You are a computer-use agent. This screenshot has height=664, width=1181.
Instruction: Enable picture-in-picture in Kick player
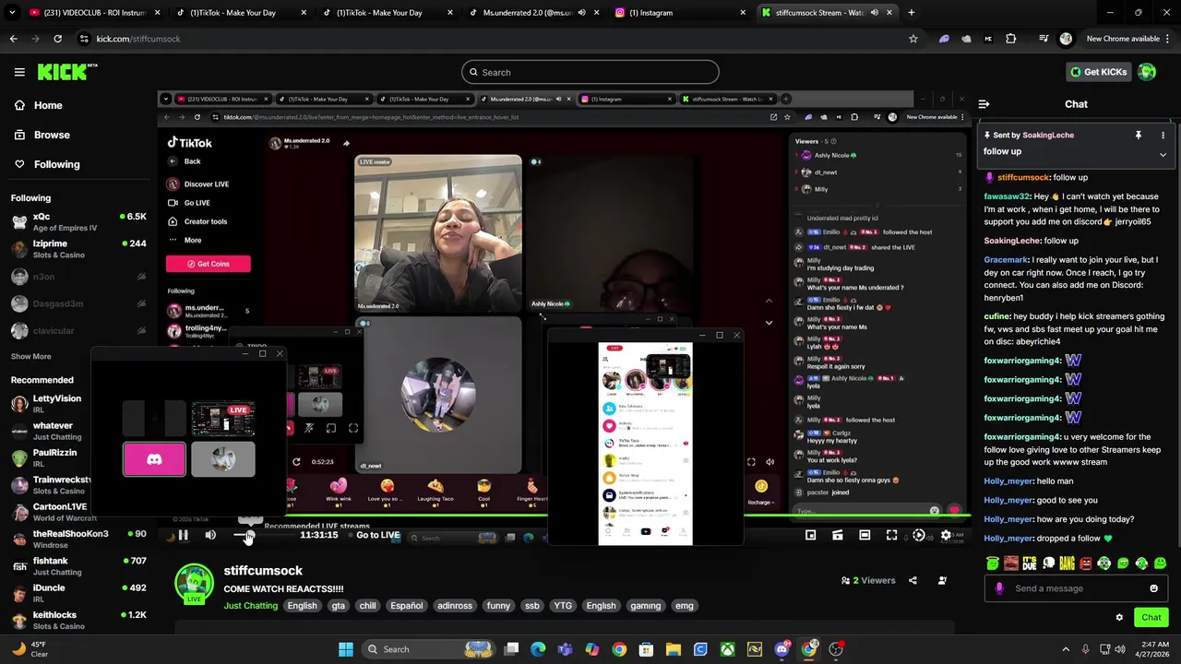[x=810, y=535]
